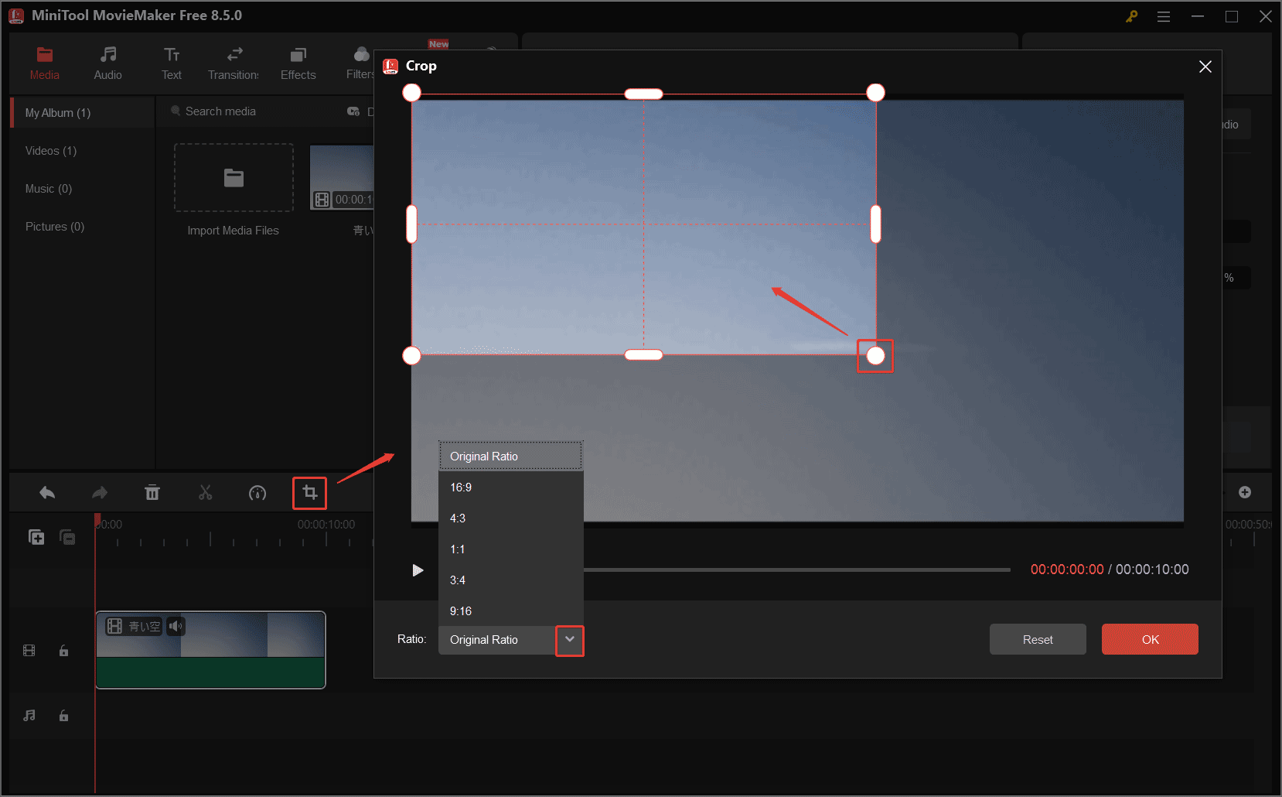The width and height of the screenshot is (1282, 797).
Task: Mute the 青い空 clip audio
Action: pyautogui.click(x=176, y=626)
